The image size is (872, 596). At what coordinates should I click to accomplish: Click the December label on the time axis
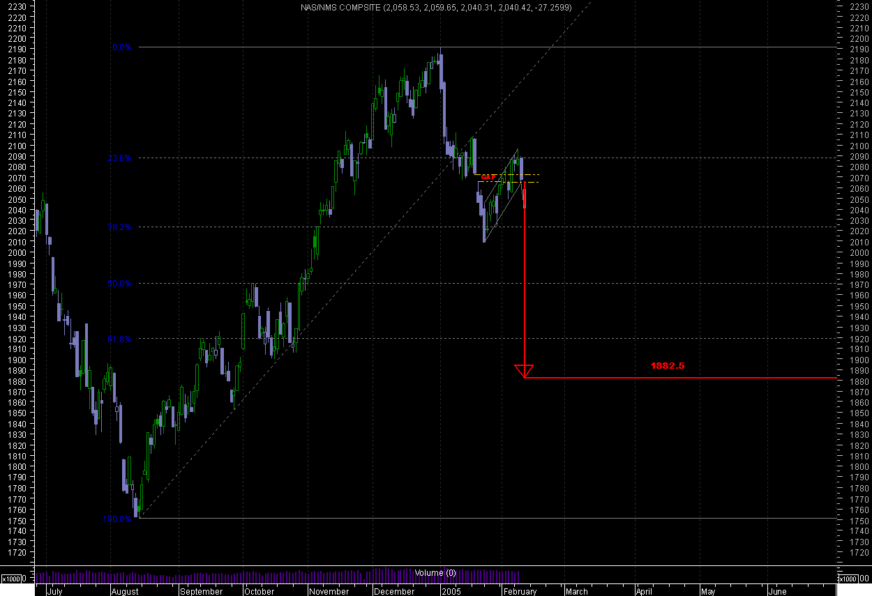tap(394, 591)
